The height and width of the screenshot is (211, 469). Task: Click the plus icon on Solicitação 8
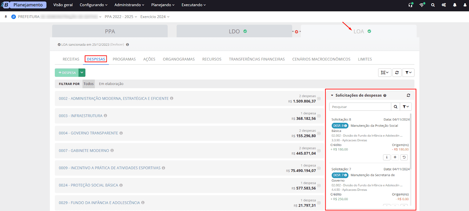(395, 157)
